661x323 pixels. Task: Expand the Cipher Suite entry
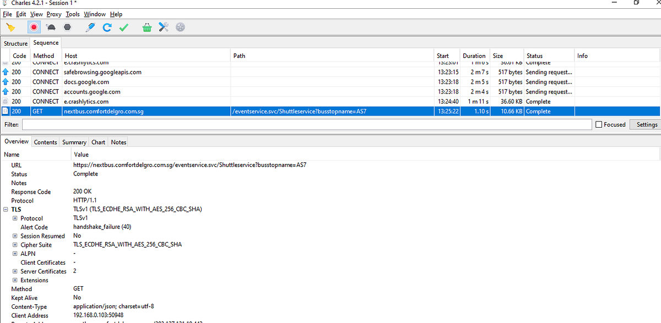coord(15,244)
